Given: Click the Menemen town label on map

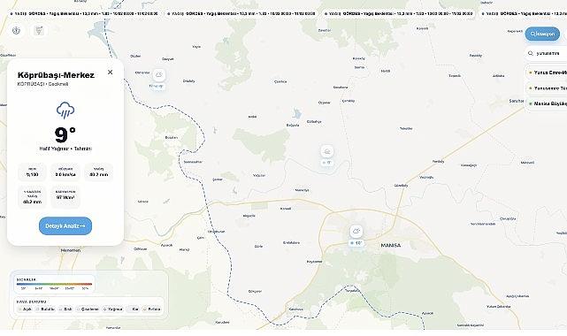Looking at the screenshot, I should click(x=71, y=250).
